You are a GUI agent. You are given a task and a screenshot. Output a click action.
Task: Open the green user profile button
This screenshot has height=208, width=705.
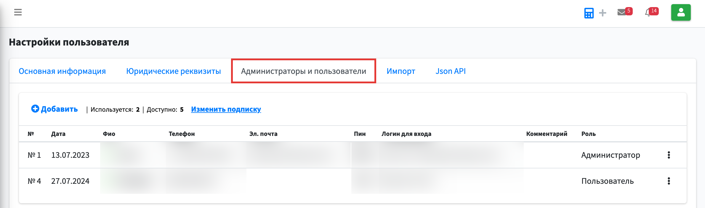(681, 12)
